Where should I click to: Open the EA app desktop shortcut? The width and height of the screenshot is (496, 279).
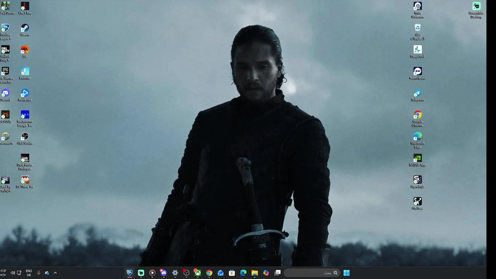point(25,52)
